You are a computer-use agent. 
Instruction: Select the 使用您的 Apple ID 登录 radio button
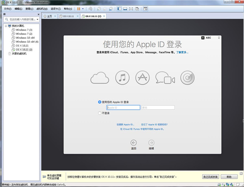tap(100, 102)
